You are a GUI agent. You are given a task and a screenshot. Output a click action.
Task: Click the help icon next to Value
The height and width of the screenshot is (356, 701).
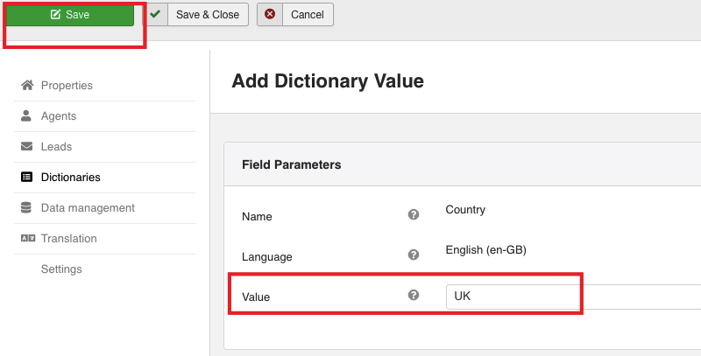[414, 296]
